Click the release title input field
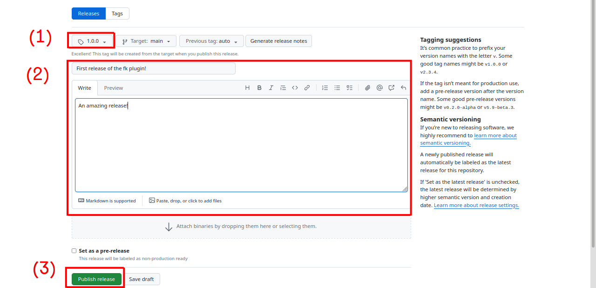This screenshot has width=596, height=288. coord(154,68)
